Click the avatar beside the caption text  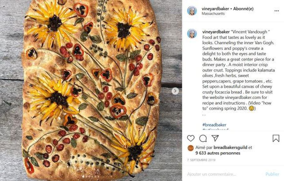[192, 33]
